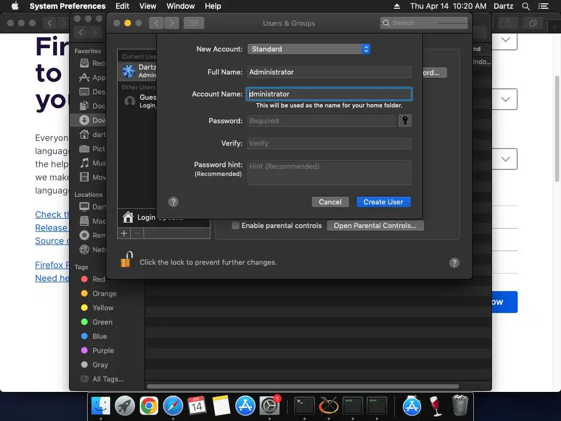
Task: Open the Dartz user menu in the menu bar
Action: tap(503, 6)
